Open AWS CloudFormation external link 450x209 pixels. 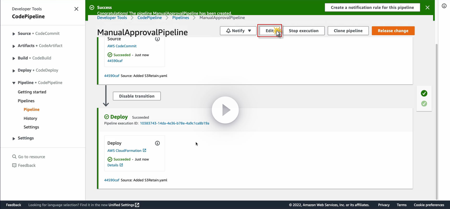[127, 151]
